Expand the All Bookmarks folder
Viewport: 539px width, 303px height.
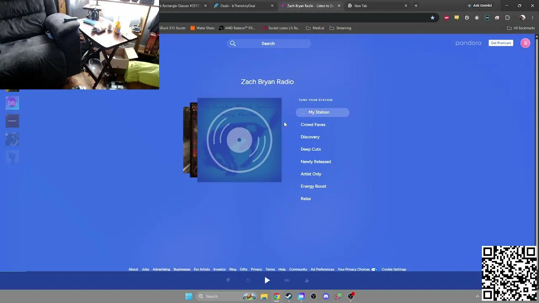click(521, 28)
